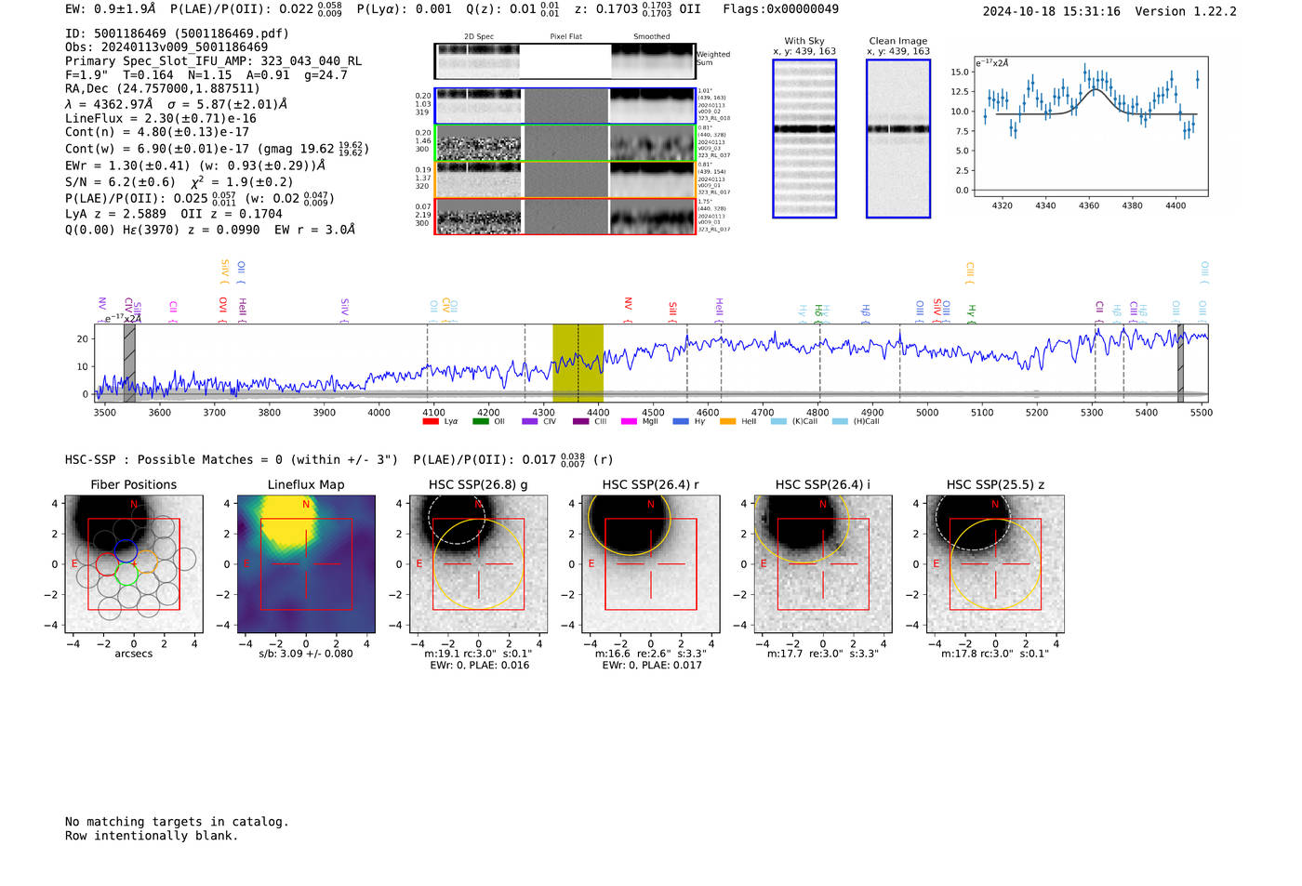Image resolution: width=1302 pixels, height=886 pixels.
Task: Click the 2D Spec column header
Action: pyautogui.click(x=479, y=37)
